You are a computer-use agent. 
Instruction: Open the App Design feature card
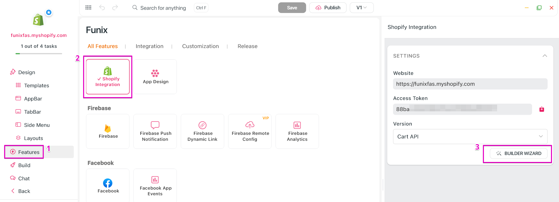click(x=155, y=77)
